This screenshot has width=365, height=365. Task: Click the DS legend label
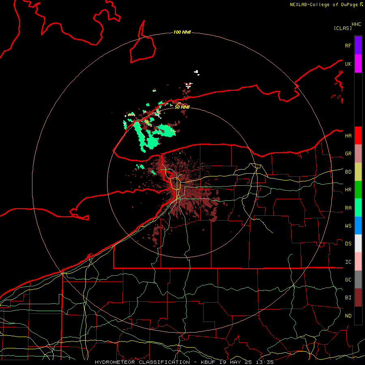point(348,244)
